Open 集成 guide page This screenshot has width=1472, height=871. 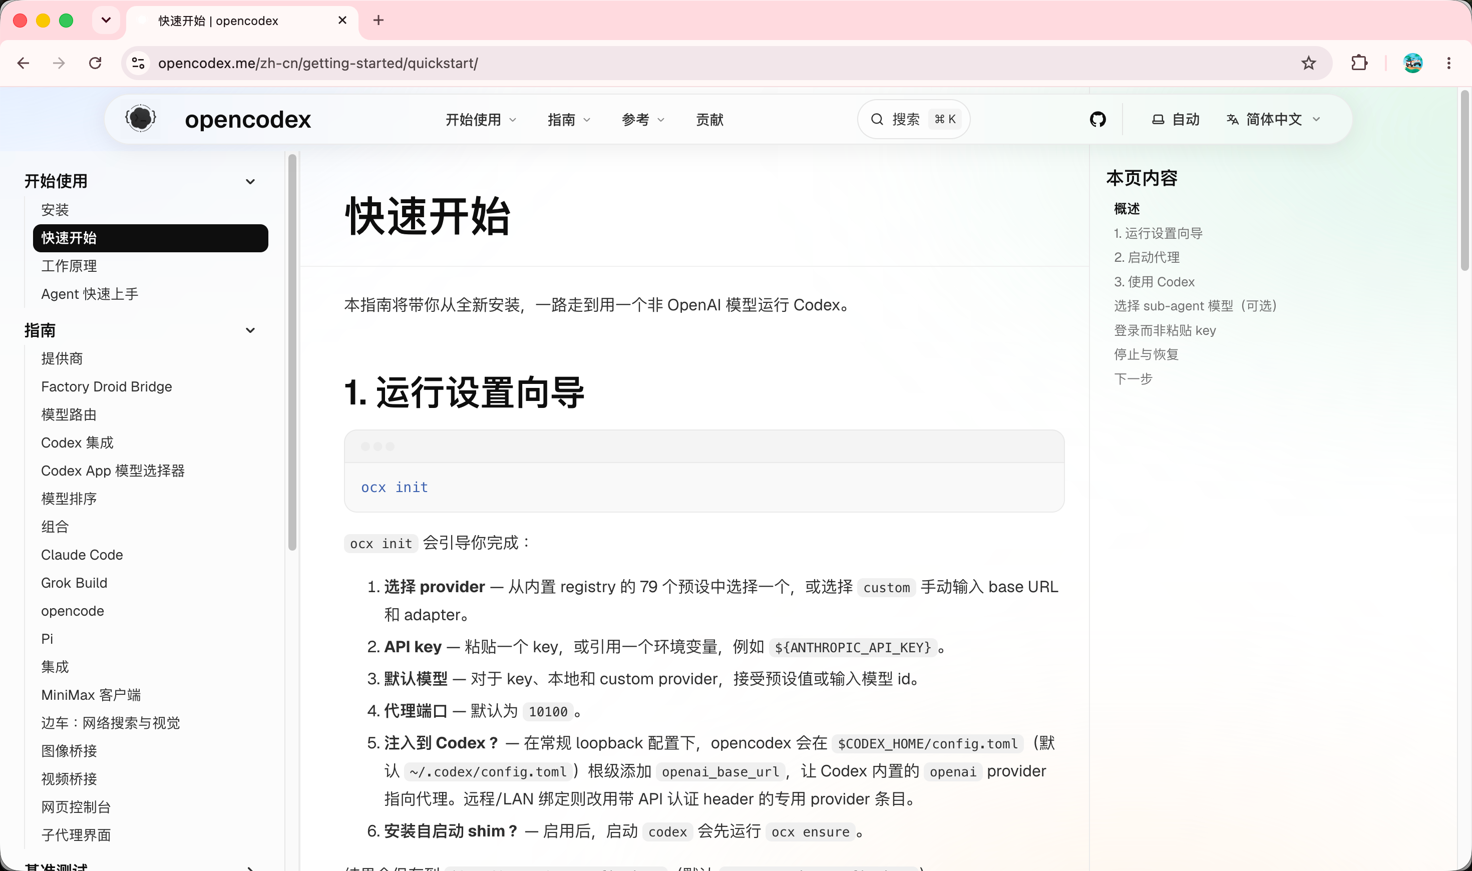[x=55, y=667]
